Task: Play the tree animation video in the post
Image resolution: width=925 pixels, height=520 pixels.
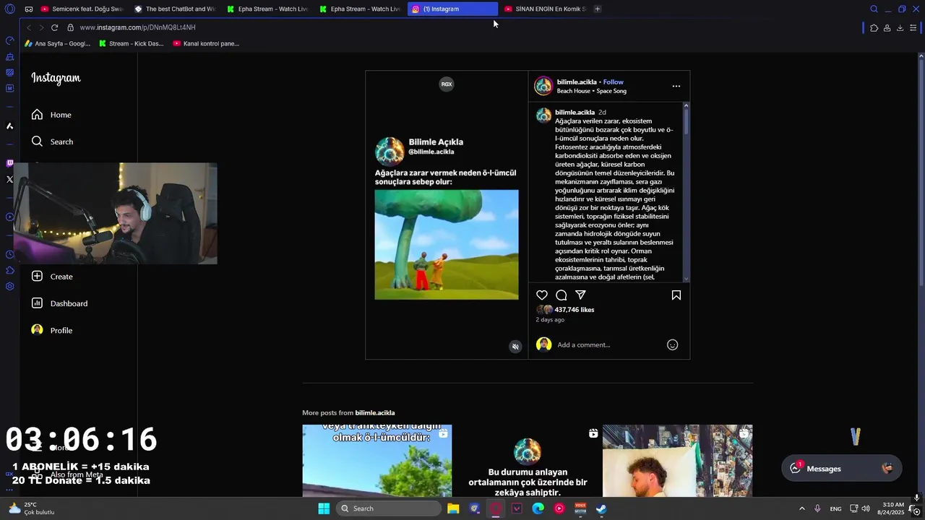Action: click(x=446, y=245)
